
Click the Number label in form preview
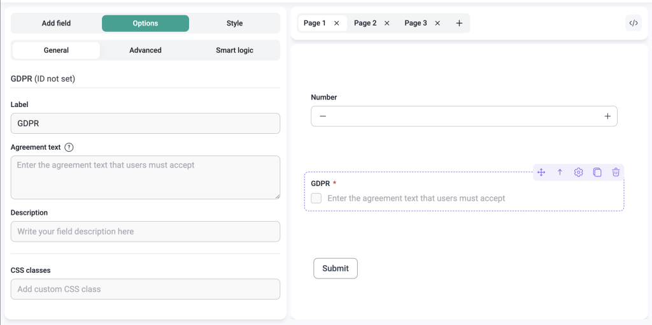coord(324,97)
